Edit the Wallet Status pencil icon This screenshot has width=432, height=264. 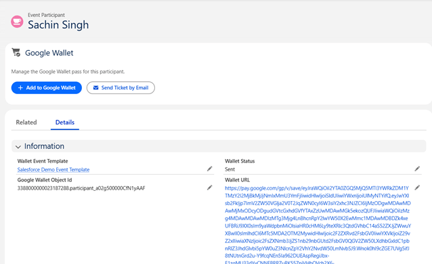pyautogui.click(x=417, y=169)
